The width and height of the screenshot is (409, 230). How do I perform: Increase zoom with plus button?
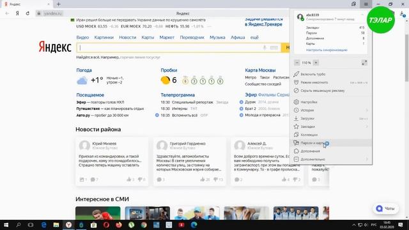pos(316,63)
